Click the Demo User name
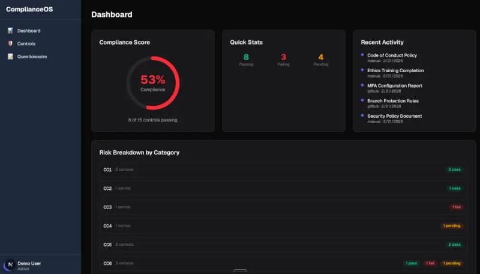The height and width of the screenshot is (274, 480). coord(29,263)
